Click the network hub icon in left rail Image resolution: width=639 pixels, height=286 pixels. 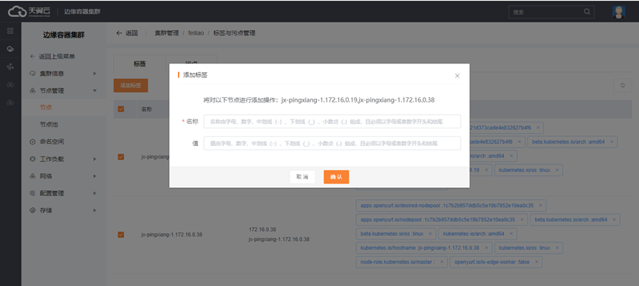pos(10,67)
